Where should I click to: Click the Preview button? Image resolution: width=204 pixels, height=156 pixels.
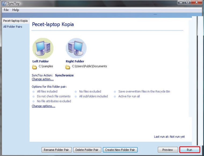[x=168, y=150]
